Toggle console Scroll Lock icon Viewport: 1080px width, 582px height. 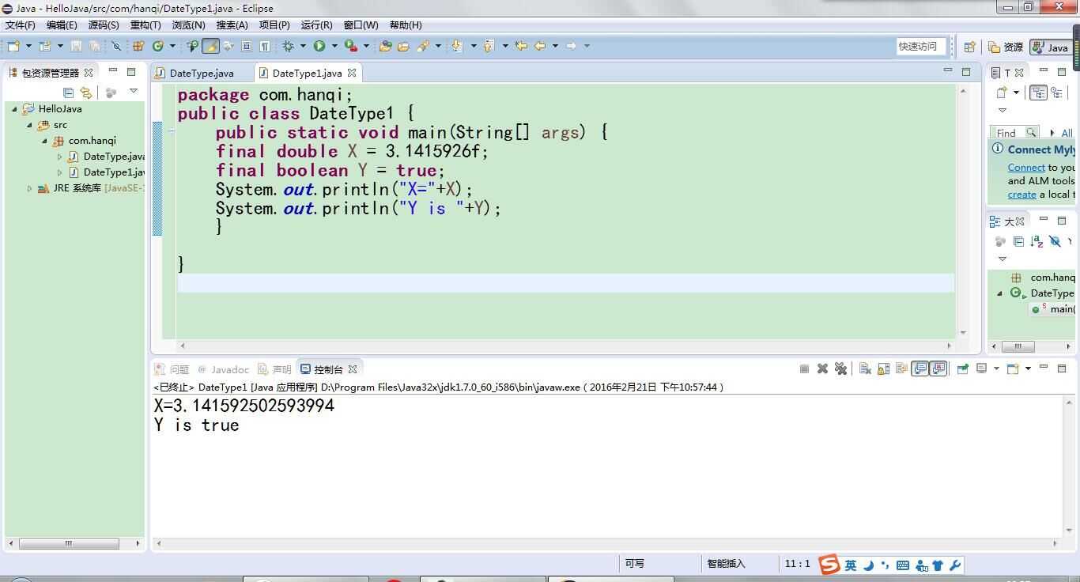point(883,368)
